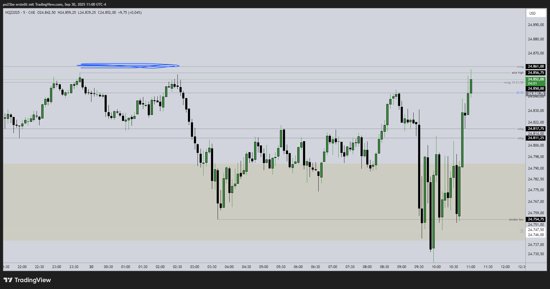Viewport: 550px width, 289px height.
Task: Select the low value L24.839,25
Action: point(87,13)
